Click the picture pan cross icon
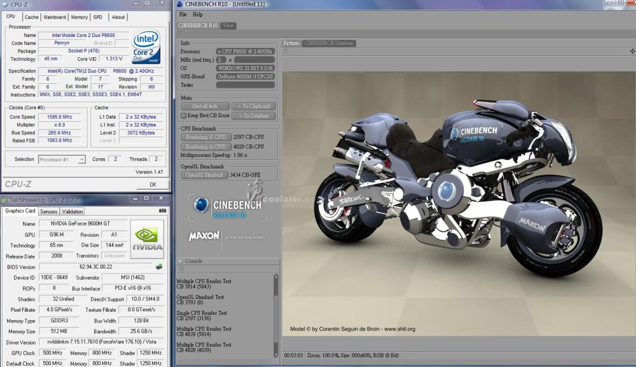Viewport: 636px width, 367px height. (x=632, y=51)
